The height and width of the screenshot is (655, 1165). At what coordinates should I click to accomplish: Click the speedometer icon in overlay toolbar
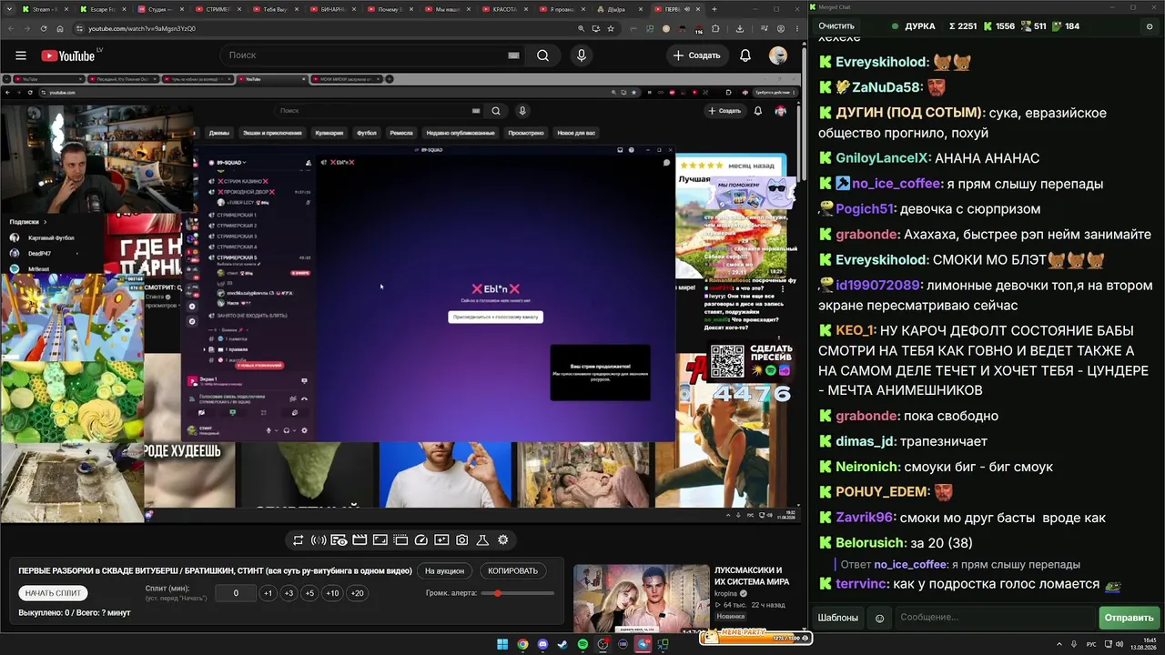pos(420,540)
